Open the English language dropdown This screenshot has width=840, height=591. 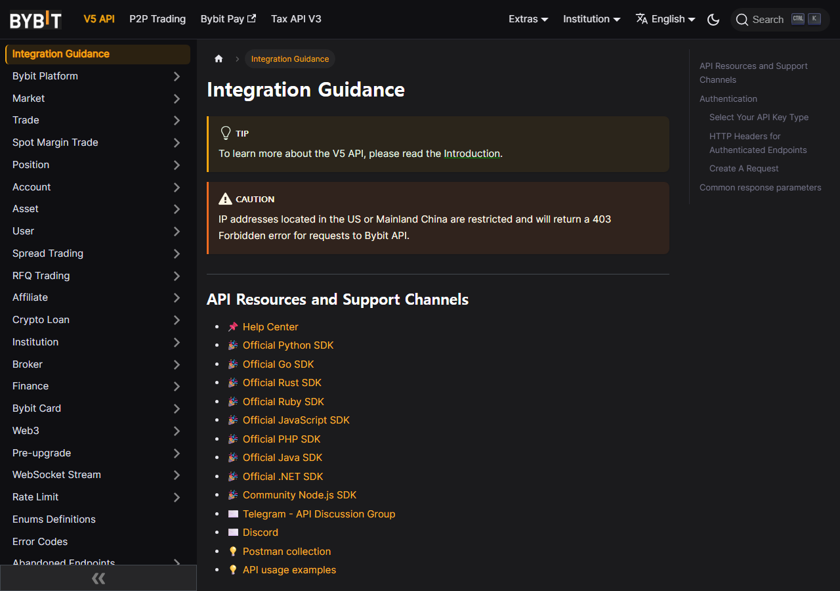[x=665, y=19]
